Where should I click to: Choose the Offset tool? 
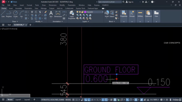(x=45, y=18)
